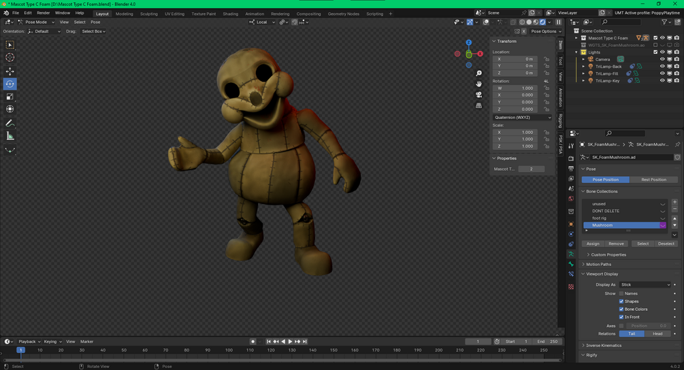This screenshot has width=684, height=370.
Task: Switch to the Sculpting workspace tab
Action: 148,14
